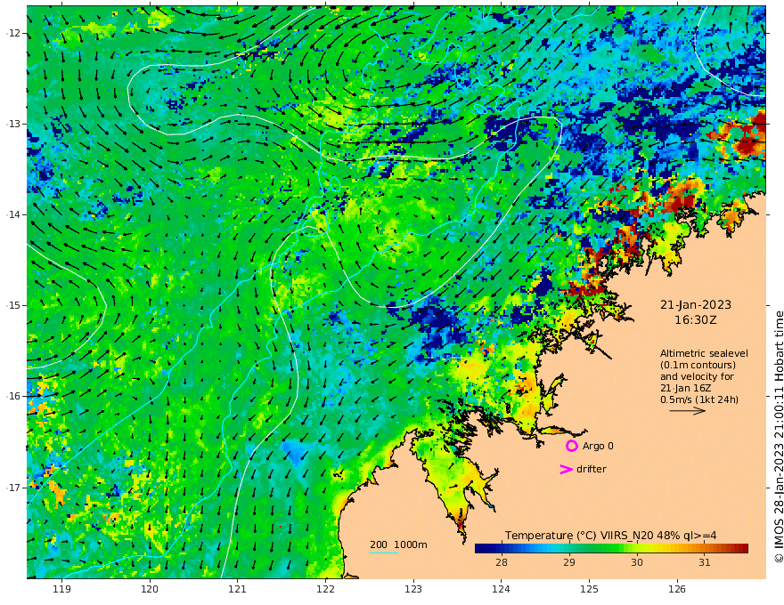Click longitude axis label 119
Image resolution: width=784 pixels, height=605 pixels.
pyautogui.click(x=62, y=590)
